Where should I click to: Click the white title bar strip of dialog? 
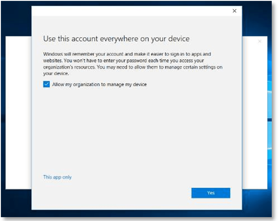134,11
